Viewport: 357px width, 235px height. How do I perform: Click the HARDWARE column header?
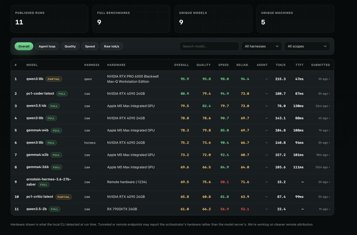[116, 65]
